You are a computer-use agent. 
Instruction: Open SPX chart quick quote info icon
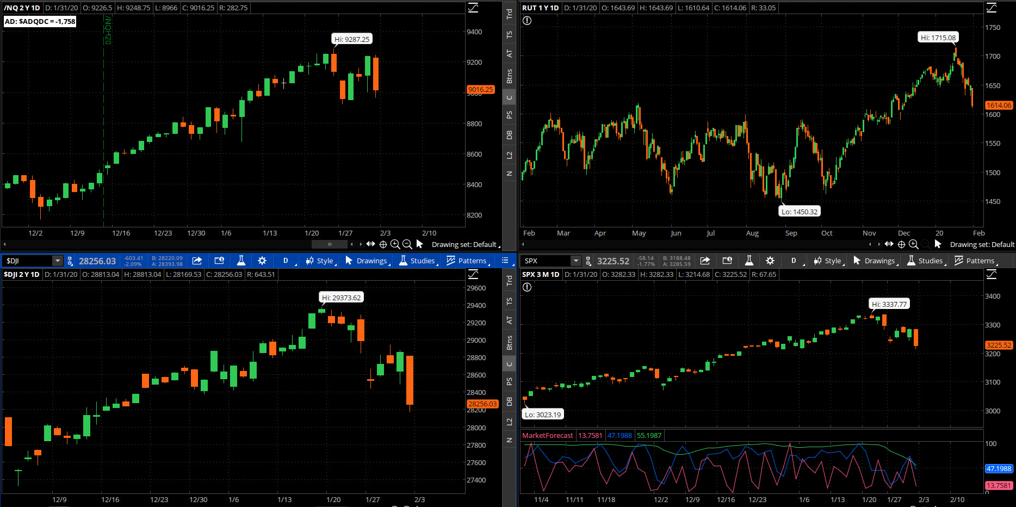pos(727,261)
